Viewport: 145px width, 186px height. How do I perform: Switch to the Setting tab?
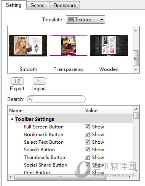[x=14, y=5]
